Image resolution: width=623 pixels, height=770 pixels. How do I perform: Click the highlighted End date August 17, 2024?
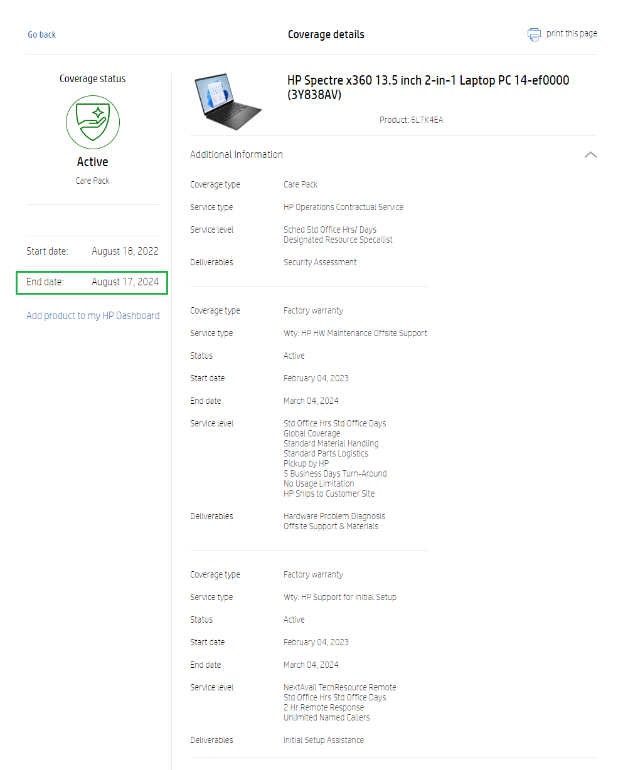(x=93, y=282)
